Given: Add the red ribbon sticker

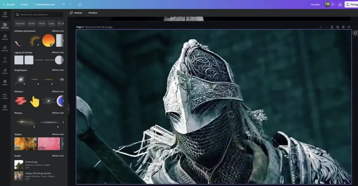Looking at the screenshot, I should pyautogui.click(x=21, y=101).
